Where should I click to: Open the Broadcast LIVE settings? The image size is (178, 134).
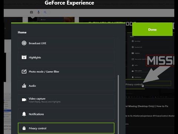click(66, 43)
